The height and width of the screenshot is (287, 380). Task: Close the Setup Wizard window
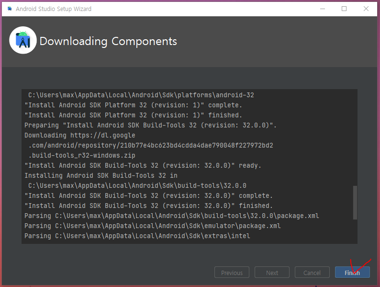366,9
